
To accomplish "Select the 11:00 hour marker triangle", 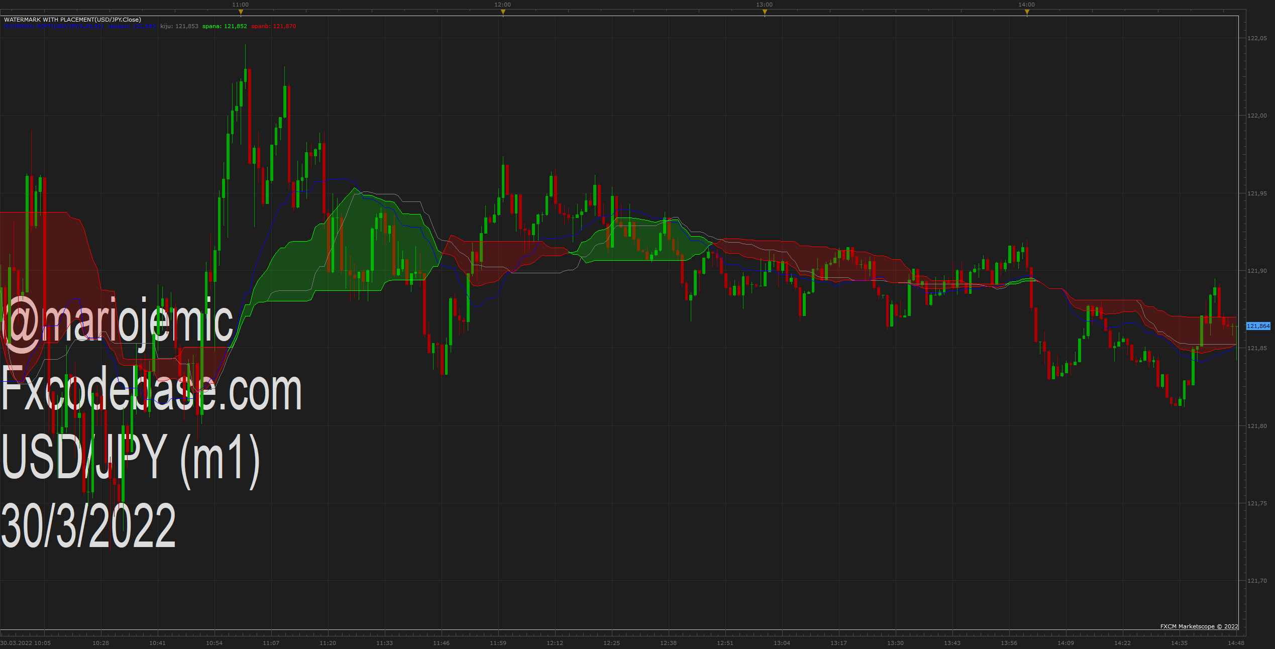I will pyautogui.click(x=241, y=12).
